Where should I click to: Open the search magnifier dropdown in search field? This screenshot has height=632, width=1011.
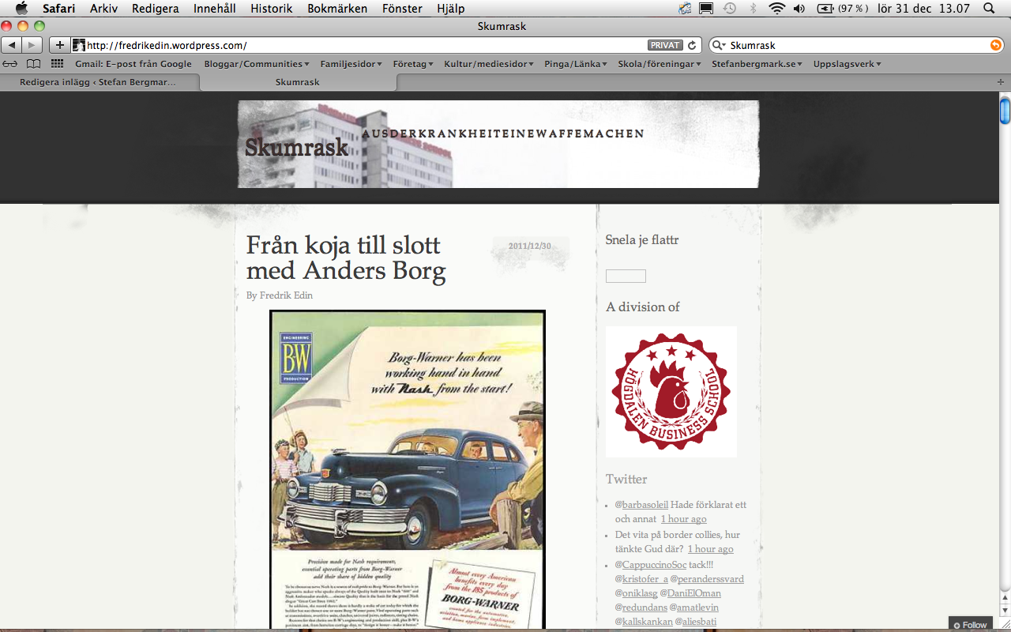point(719,45)
